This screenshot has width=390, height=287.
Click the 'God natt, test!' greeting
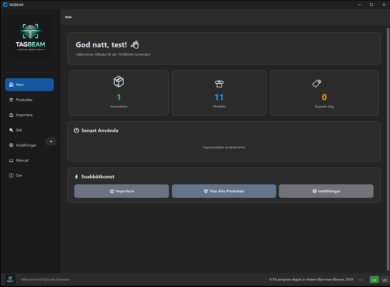[x=101, y=45]
